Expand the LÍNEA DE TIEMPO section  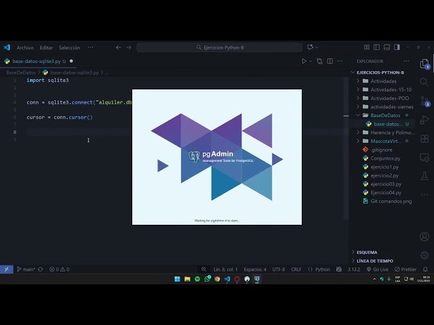pos(375,261)
